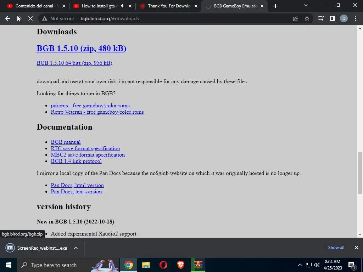The image size is (363, 272).
Task: Open the BGB manual link
Action: coord(66,142)
